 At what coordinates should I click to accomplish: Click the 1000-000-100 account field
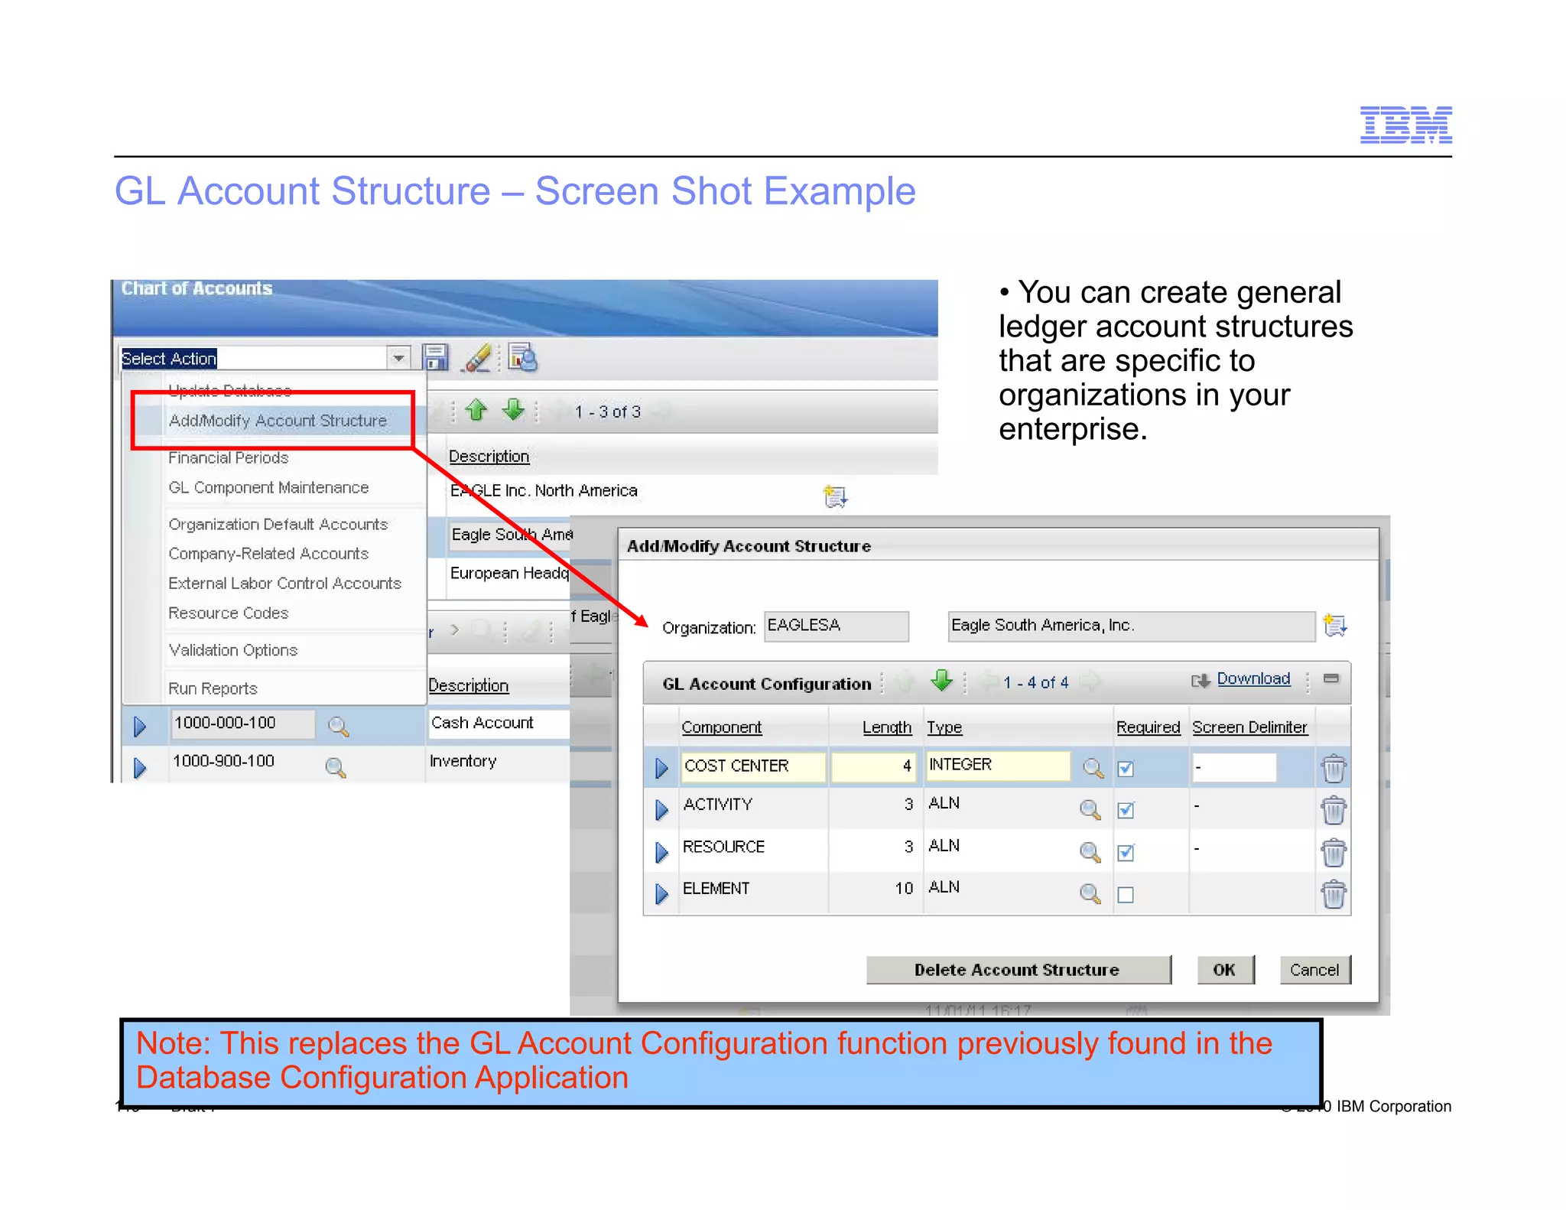pos(242,724)
